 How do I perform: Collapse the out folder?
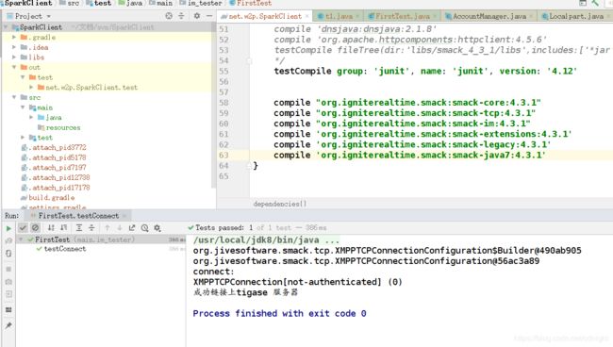click(x=14, y=67)
